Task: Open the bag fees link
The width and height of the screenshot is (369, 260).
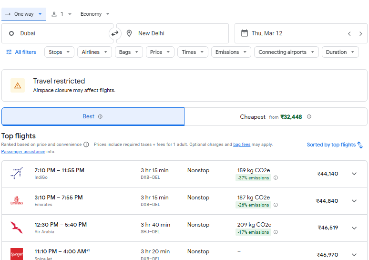Action: point(242,145)
